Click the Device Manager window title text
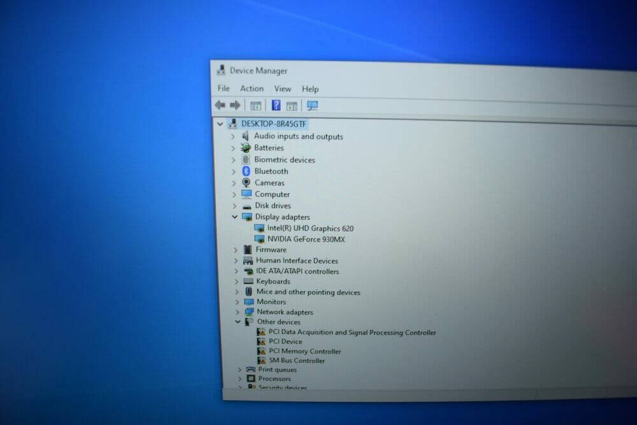Viewport: 637px width, 425px height. (259, 71)
